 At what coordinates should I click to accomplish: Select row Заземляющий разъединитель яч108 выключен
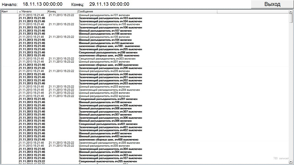click(145, 74)
